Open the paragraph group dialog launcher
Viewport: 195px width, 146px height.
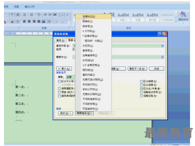tap(68, 28)
